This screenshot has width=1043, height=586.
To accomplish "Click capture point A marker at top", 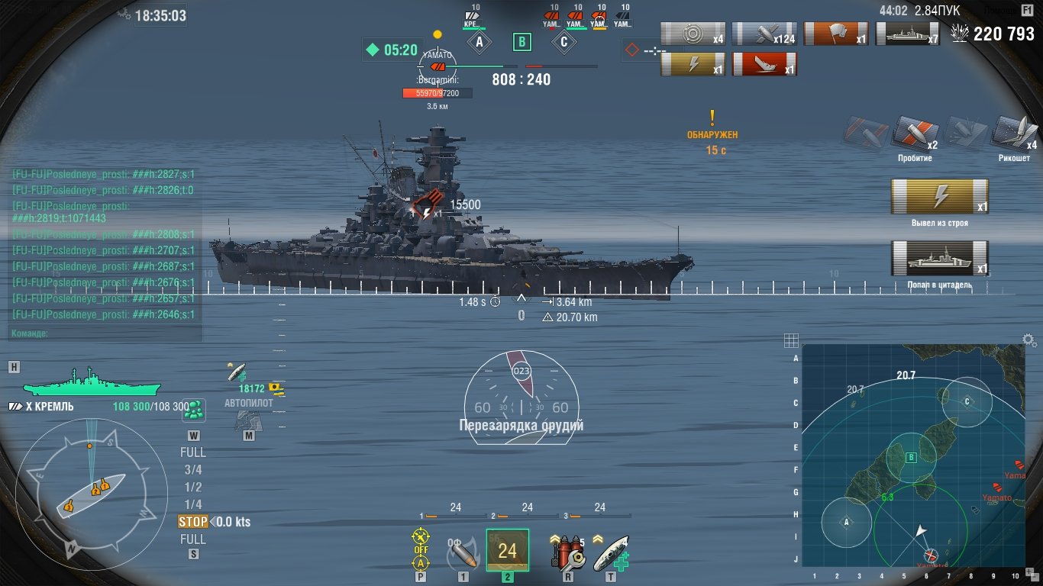I will tap(480, 42).
